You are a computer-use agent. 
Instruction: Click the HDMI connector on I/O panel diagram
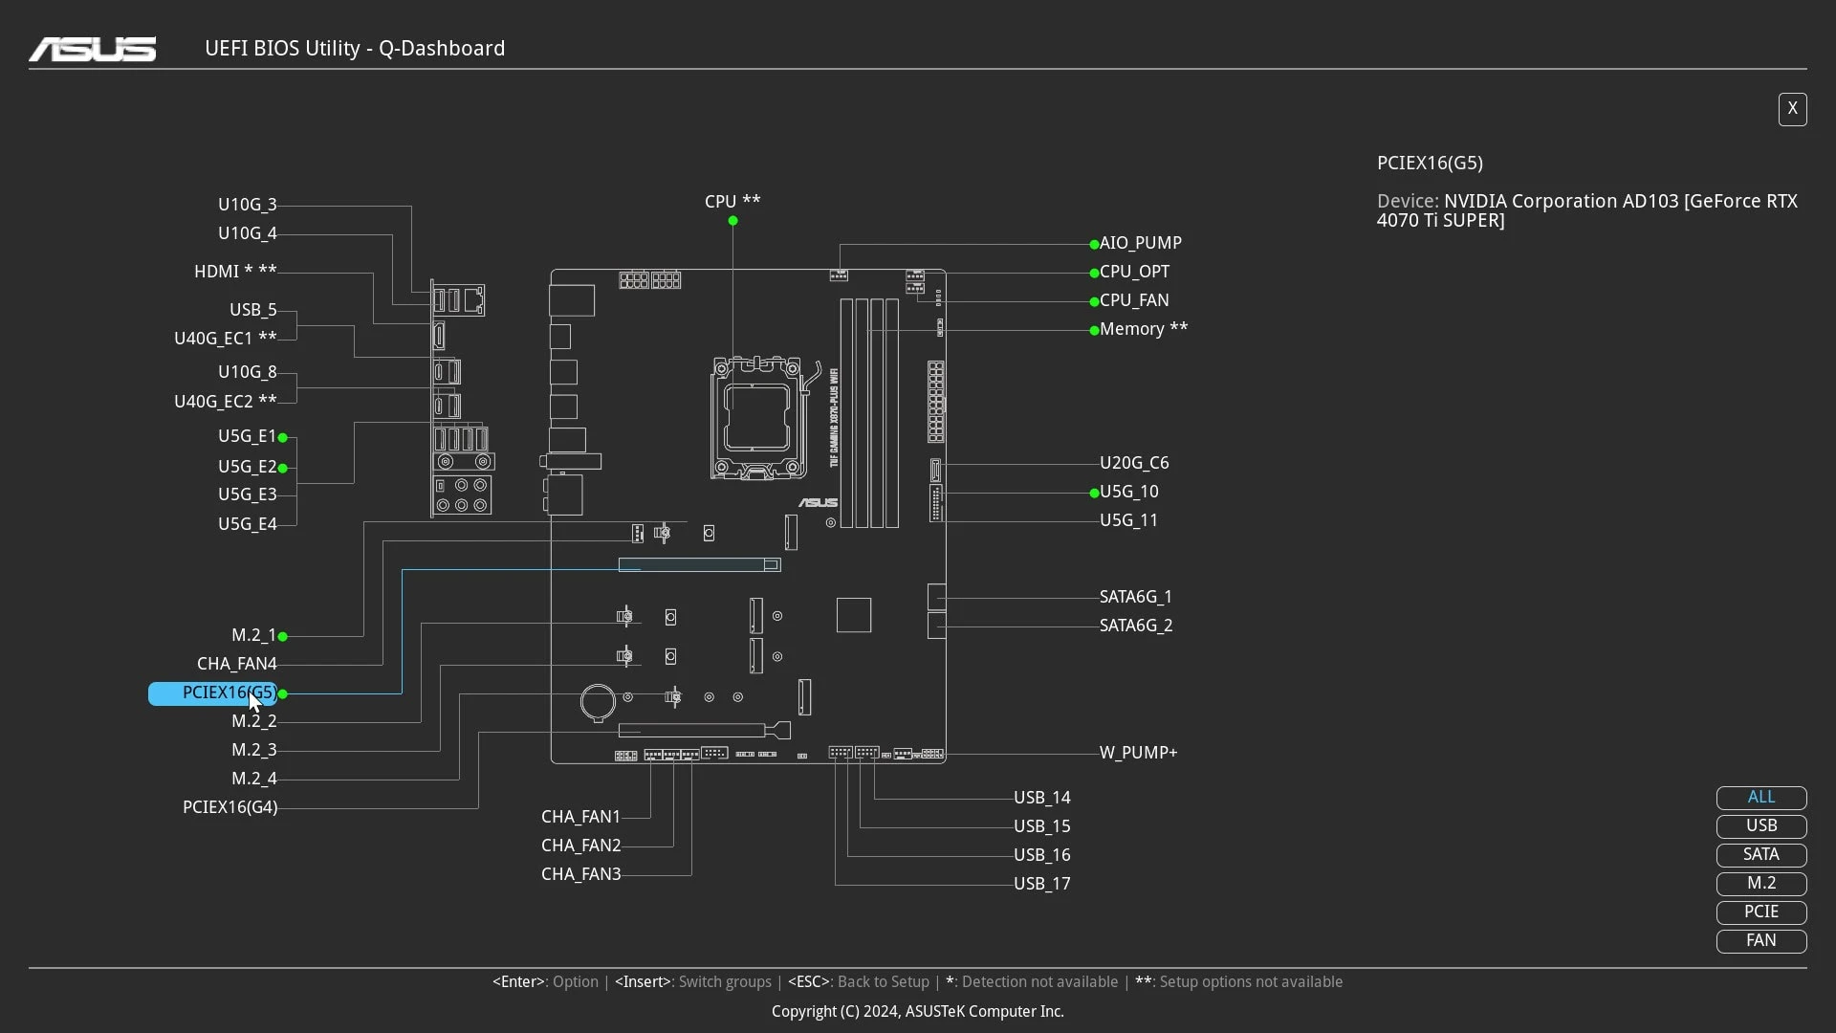[x=439, y=336]
